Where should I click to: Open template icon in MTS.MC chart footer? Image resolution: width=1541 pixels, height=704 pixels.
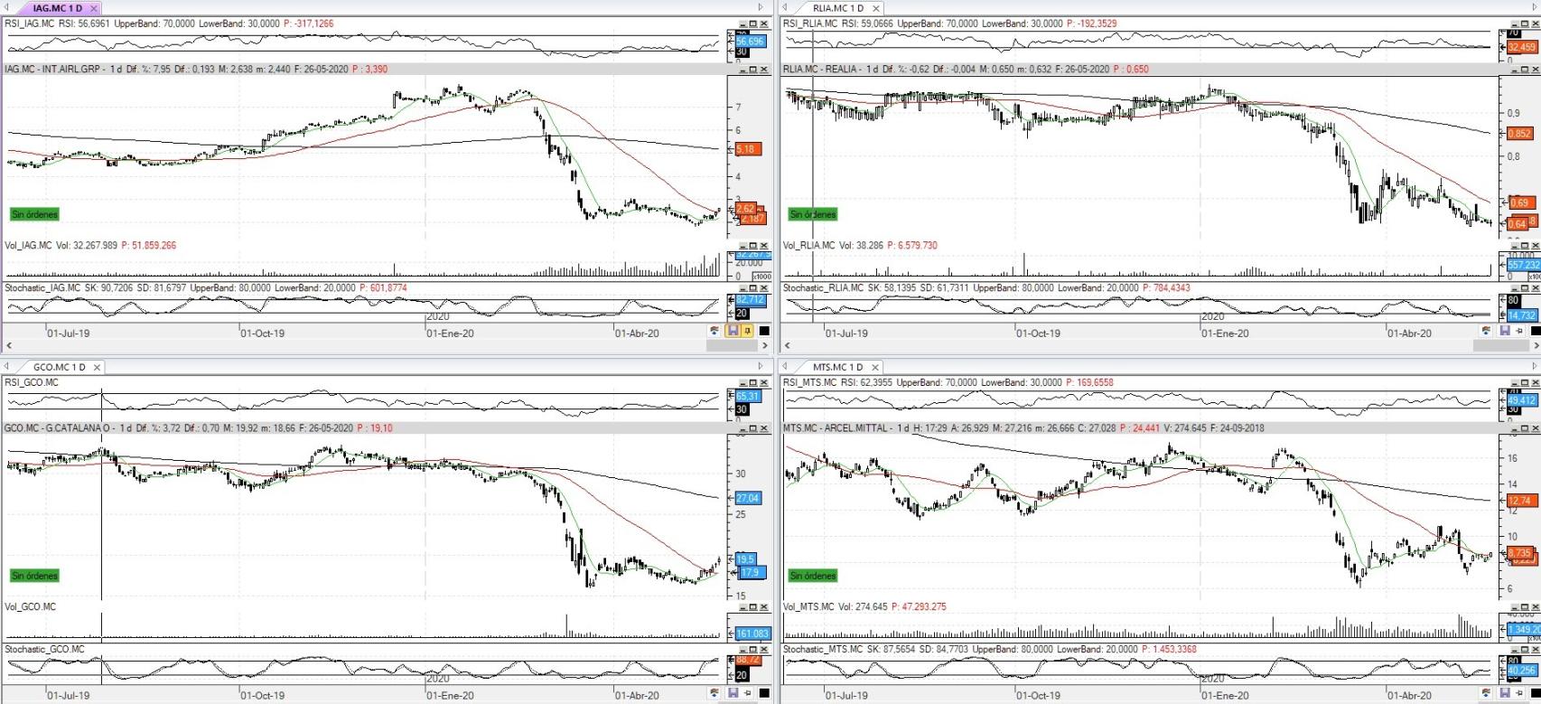pyautogui.click(x=1486, y=692)
